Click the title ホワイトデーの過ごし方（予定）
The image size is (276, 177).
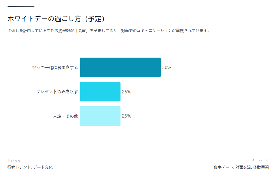56,19
